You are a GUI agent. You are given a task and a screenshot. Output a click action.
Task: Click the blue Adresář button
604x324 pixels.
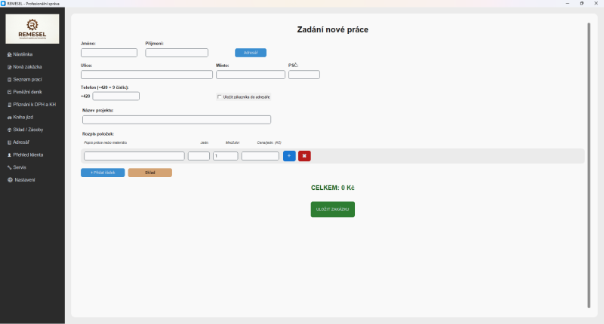(250, 53)
